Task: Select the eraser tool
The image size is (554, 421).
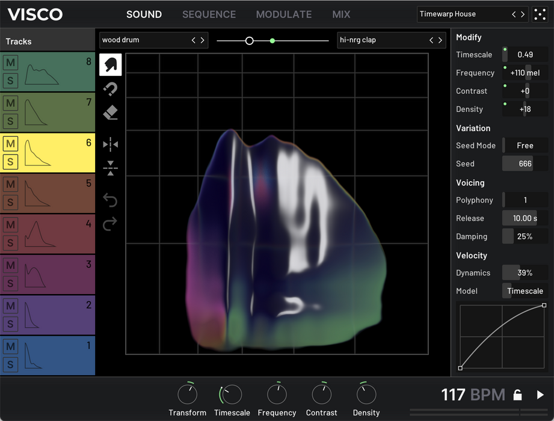Action: click(x=111, y=112)
